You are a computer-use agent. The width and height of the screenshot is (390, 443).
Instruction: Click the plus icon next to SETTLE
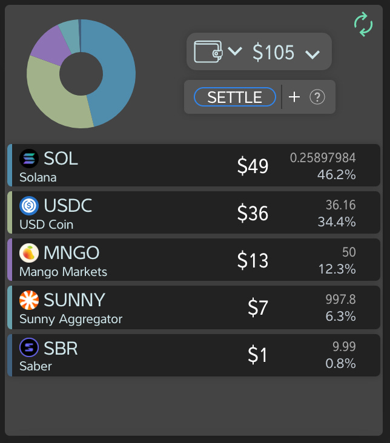click(x=294, y=97)
